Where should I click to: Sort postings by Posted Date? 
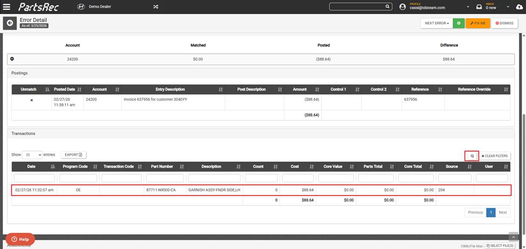pyautogui.click(x=67, y=89)
